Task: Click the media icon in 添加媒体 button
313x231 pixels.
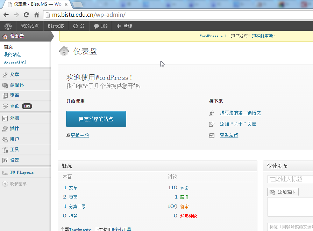Action: tap(272, 192)
